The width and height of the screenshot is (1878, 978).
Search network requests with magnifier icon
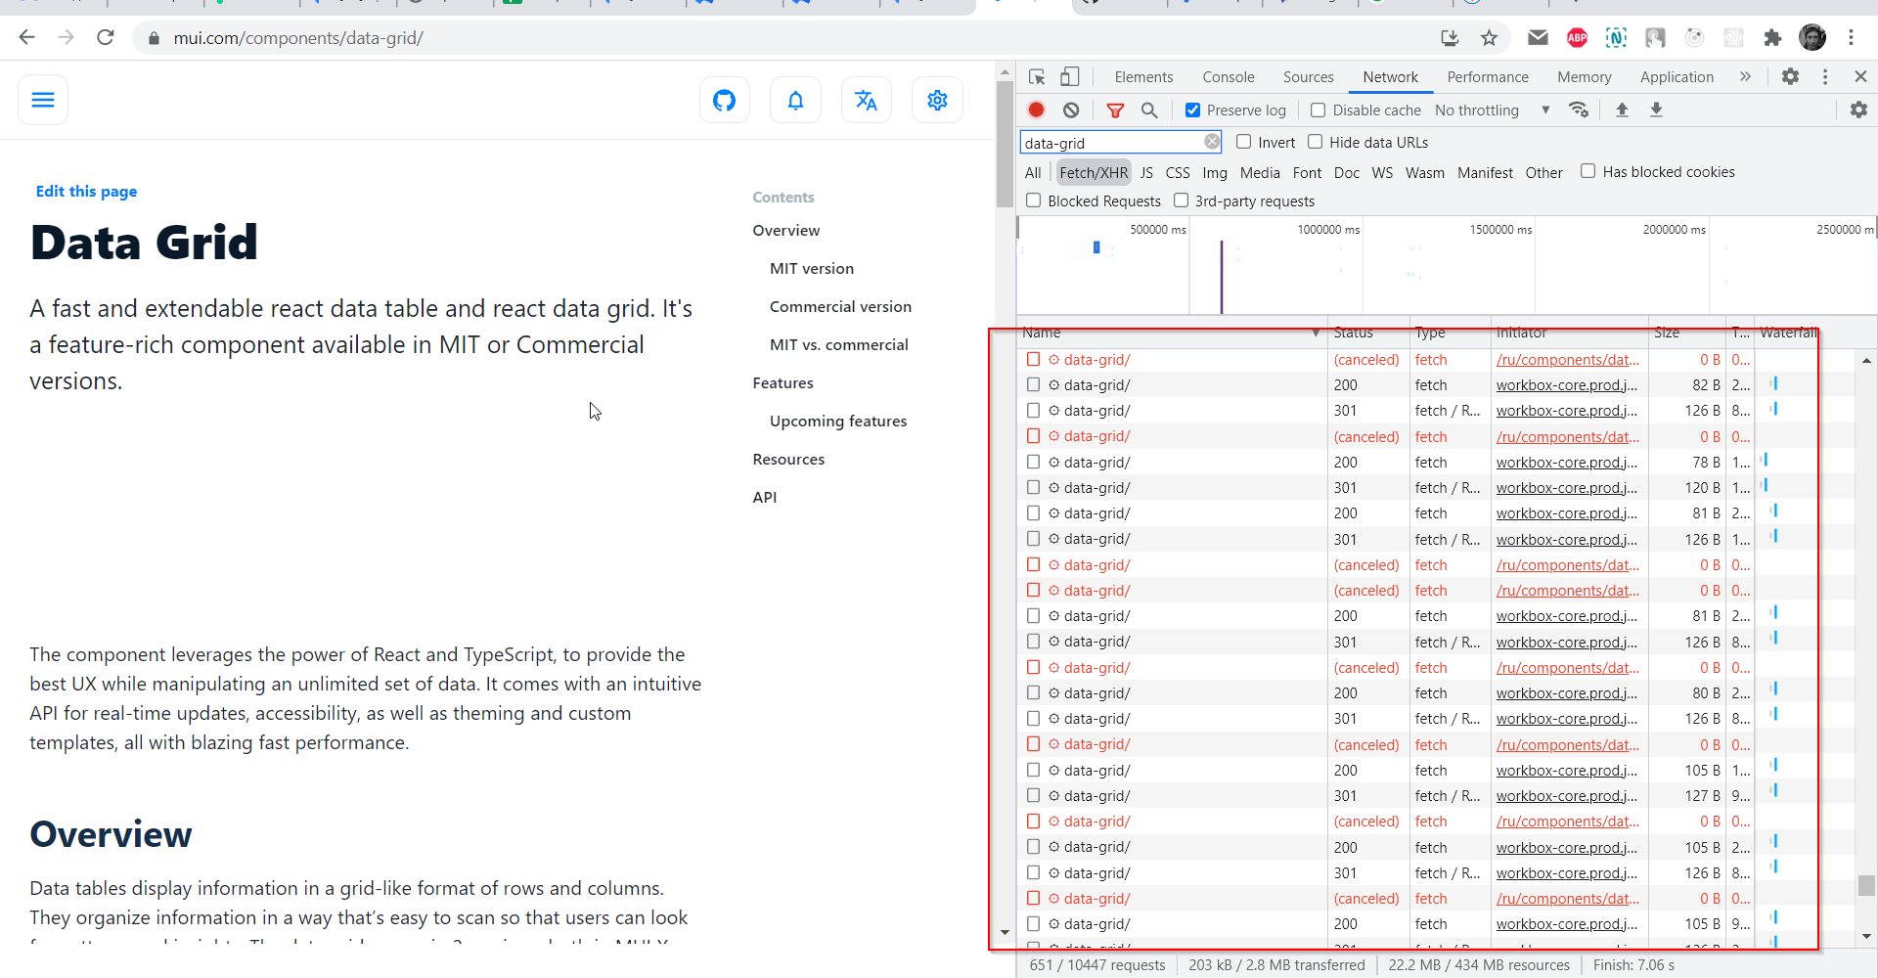(x=1150, y=110)
